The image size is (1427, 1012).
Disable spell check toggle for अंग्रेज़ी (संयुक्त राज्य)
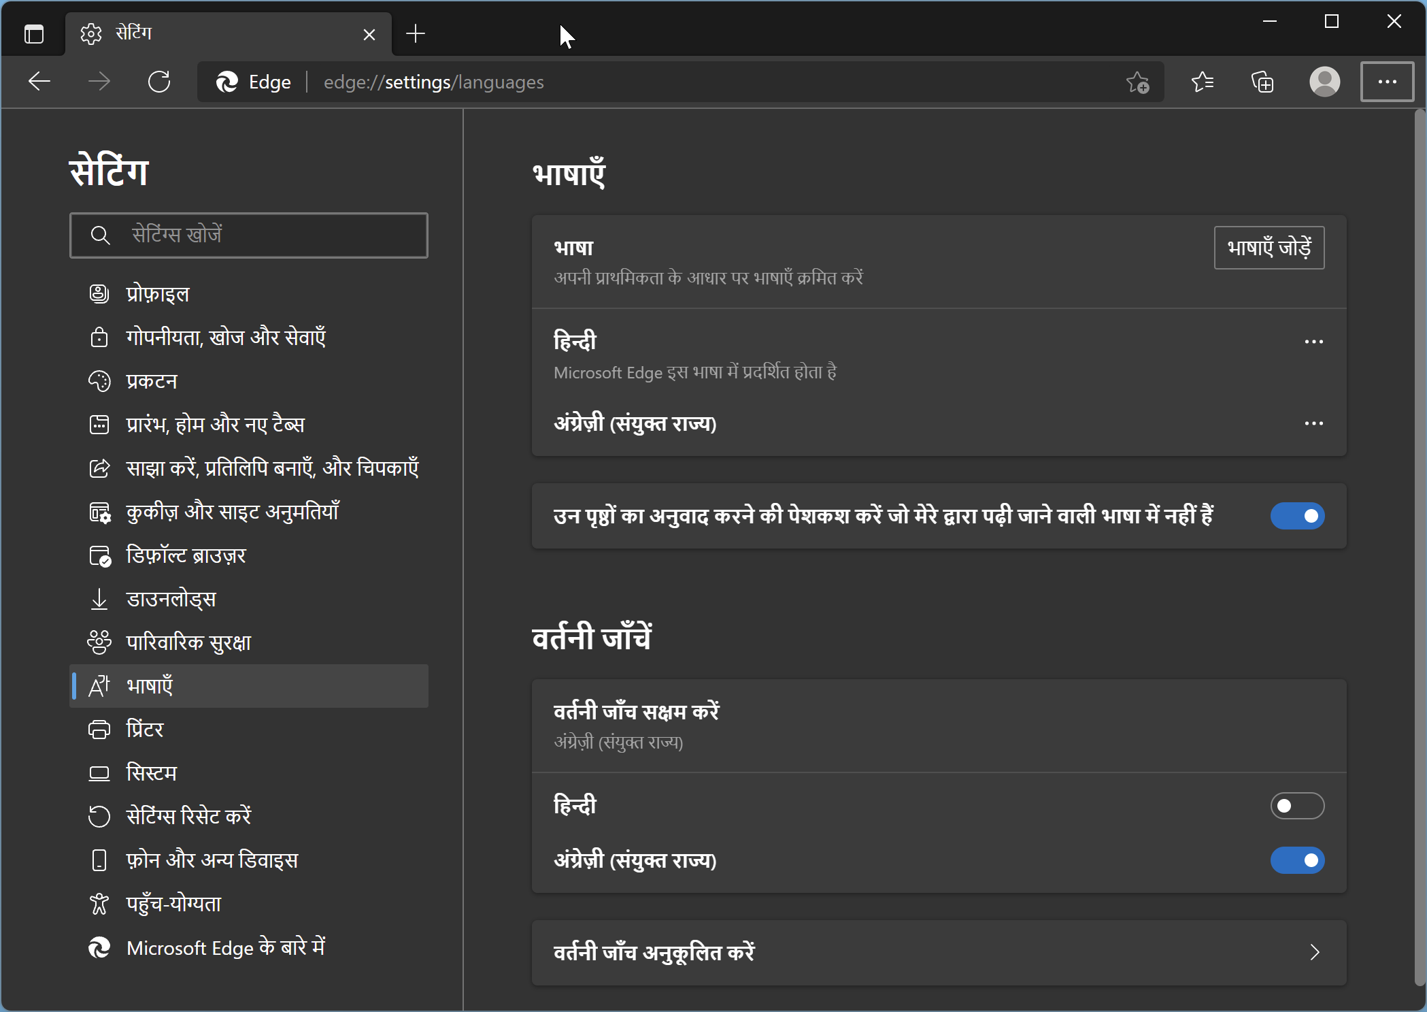click(1297, 860)
